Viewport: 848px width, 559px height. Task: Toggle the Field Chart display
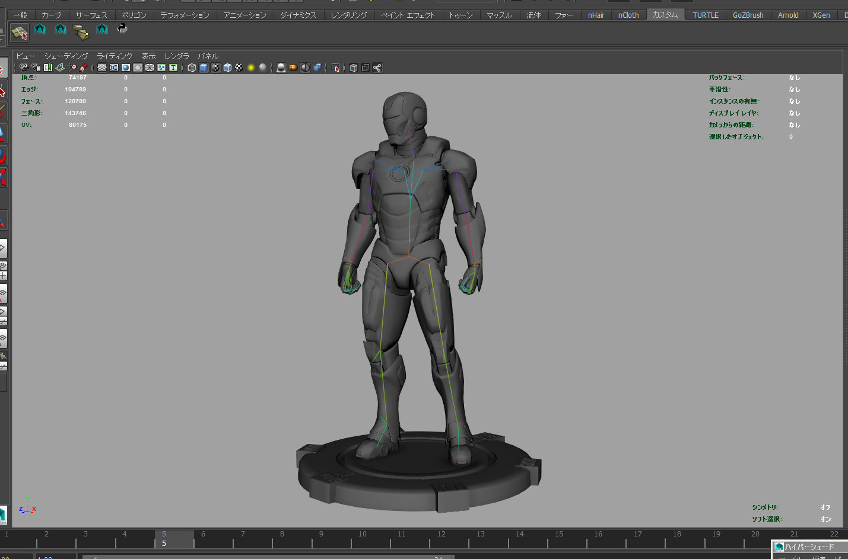click(x=150, y=68)
